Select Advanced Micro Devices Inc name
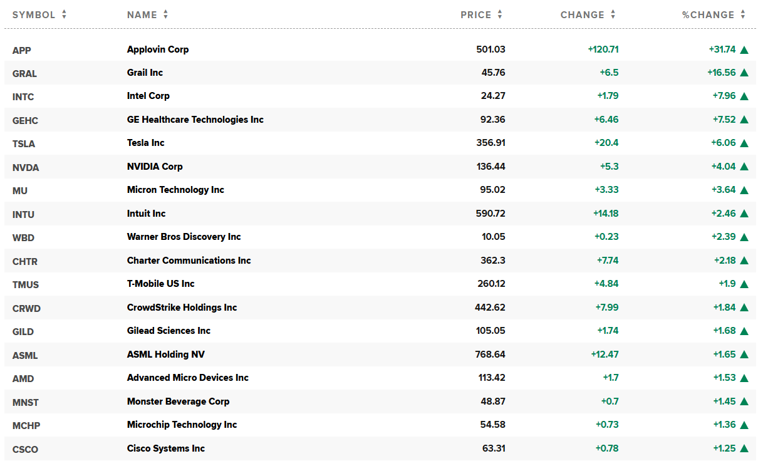This screenshot has height=461, width=758. 188,378
